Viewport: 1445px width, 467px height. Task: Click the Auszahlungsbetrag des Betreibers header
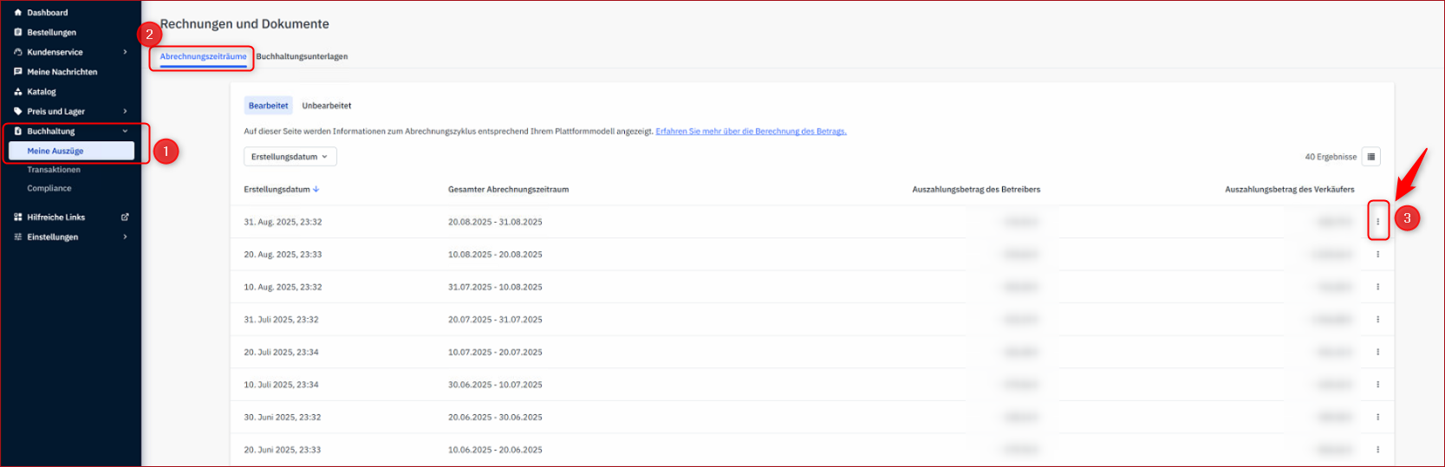(976, 190)
